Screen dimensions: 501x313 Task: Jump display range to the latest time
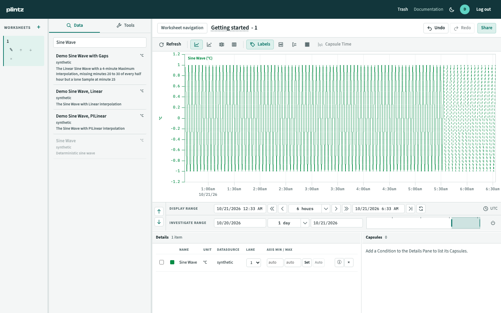pos(411,209)
